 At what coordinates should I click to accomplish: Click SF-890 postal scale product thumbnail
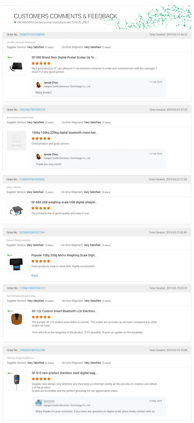pyautogui.click(x=16, y=66)
